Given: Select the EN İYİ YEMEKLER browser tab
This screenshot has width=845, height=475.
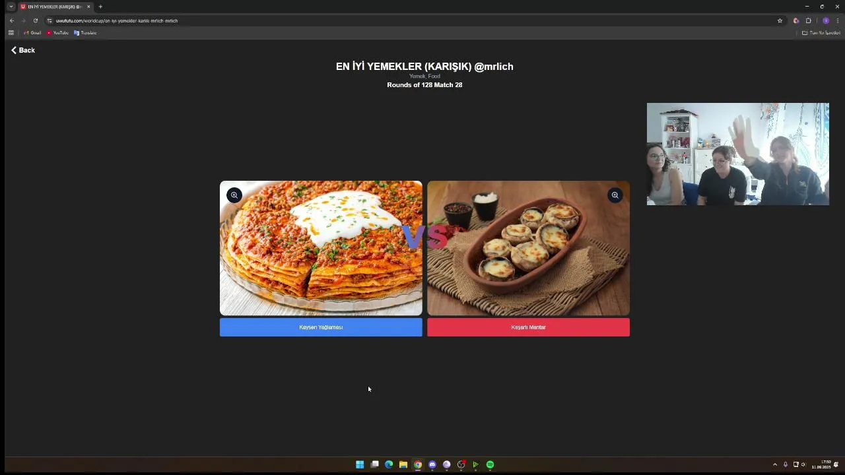Looking at the screenshot, I should 54,7.
